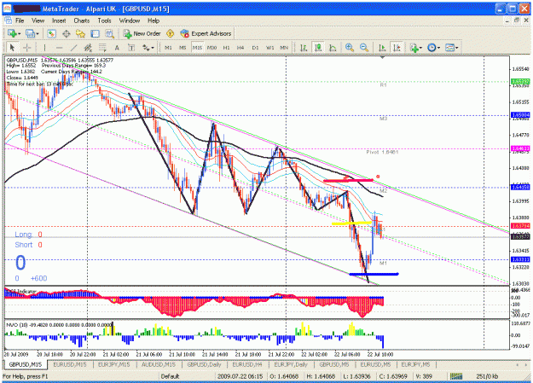
Task: Select the arrow Cursor tool
Action: 12,48
